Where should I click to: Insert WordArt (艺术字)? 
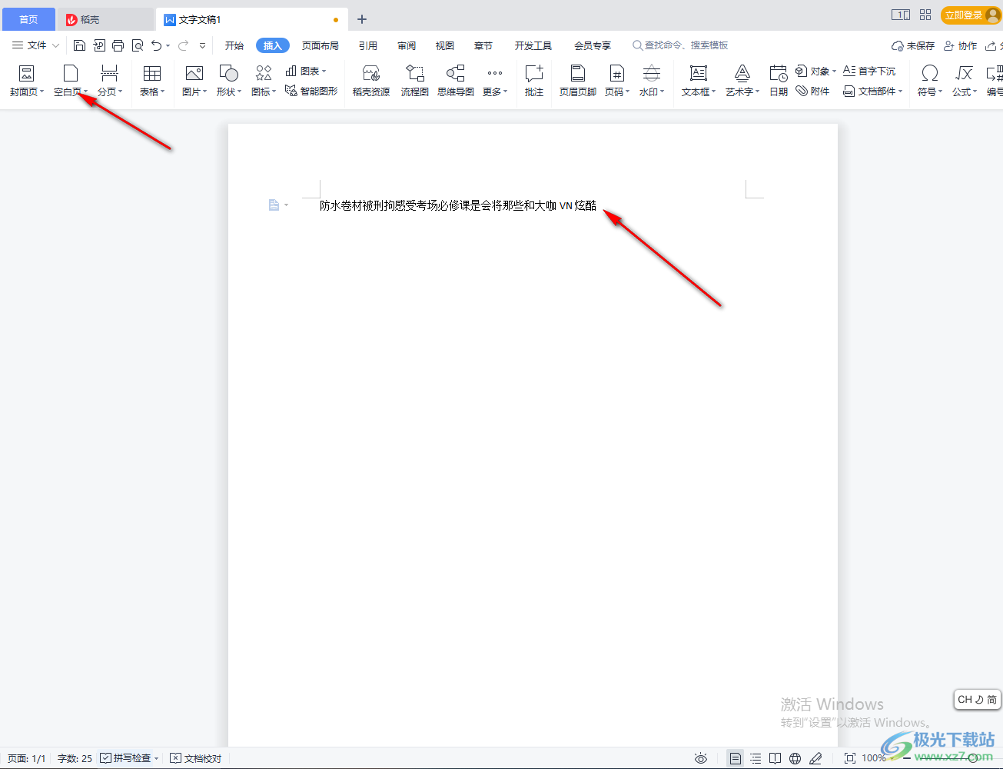tap(742, 81)
